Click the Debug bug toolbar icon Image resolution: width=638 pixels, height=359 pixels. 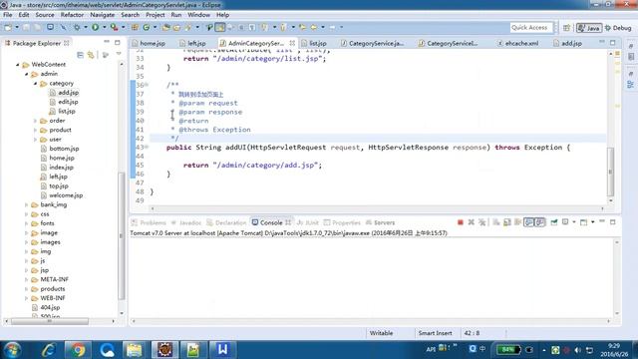(77, 27)
